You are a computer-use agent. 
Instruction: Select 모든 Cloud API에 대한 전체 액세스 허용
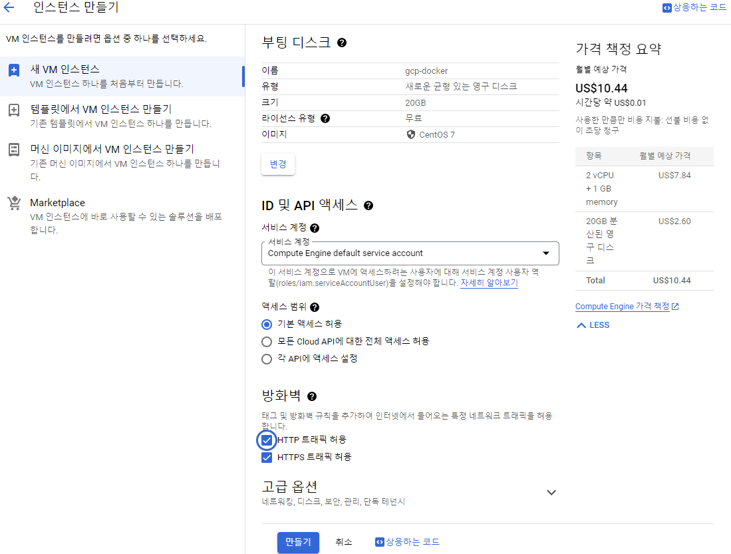pyautogui.click(x=267, y=342)
